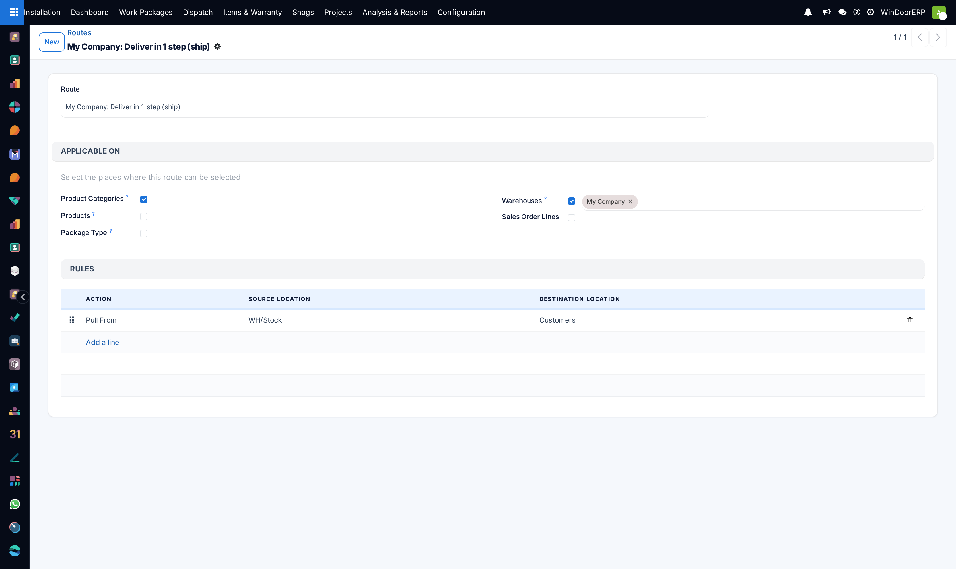Open the user avatar menu
This screenshot has height=569, width=956.
(x=939, y=12)
